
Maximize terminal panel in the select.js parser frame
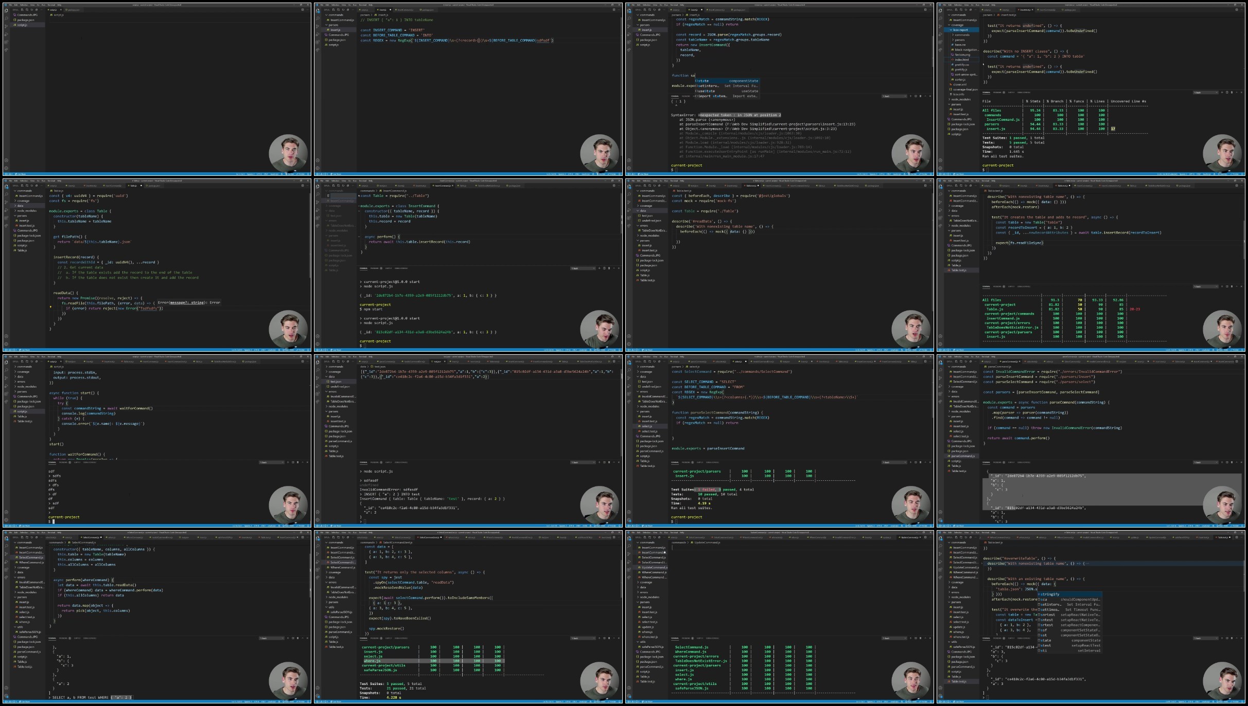click(925, 462)
